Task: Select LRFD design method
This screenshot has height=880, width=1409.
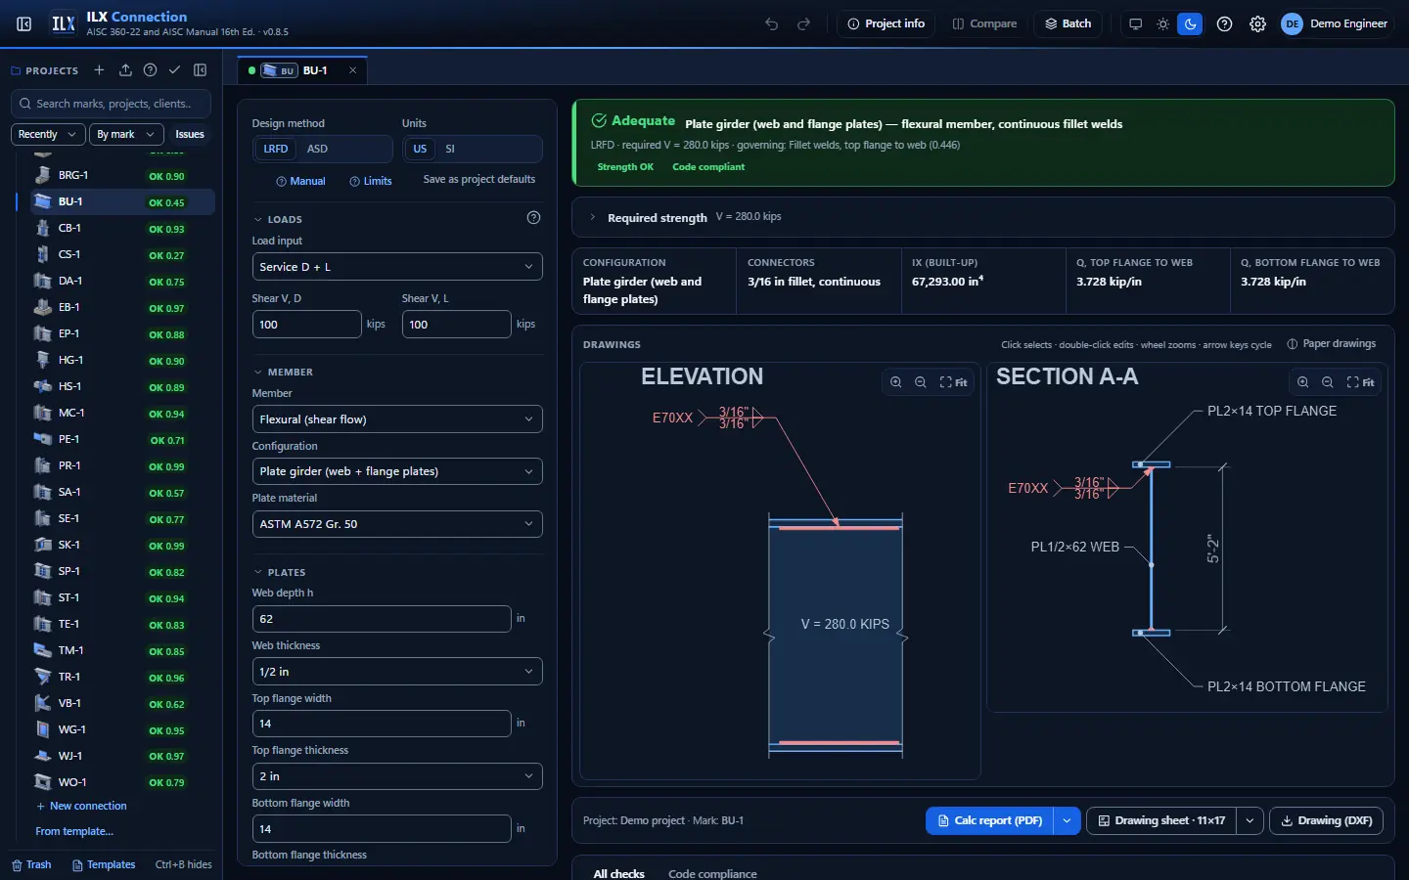Action: pyautogui.click(x=276, y=149)
